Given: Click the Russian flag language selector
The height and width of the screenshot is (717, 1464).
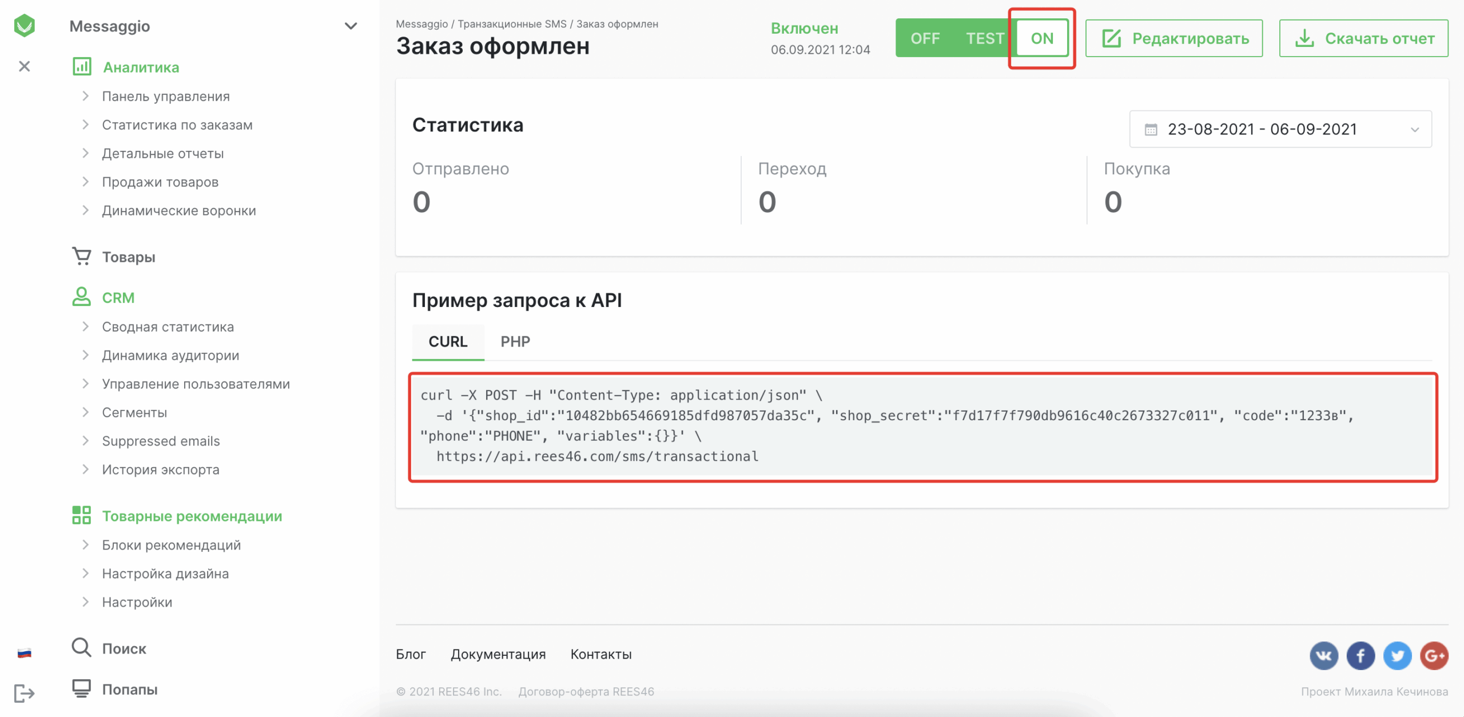Looking at the screenshot, I should [24, 654].
